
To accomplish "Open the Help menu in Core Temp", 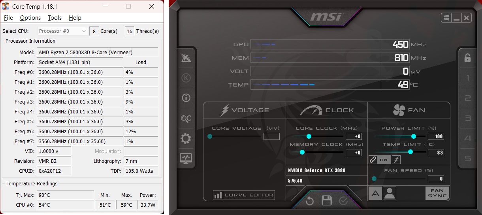I will (x=75, y=18).
